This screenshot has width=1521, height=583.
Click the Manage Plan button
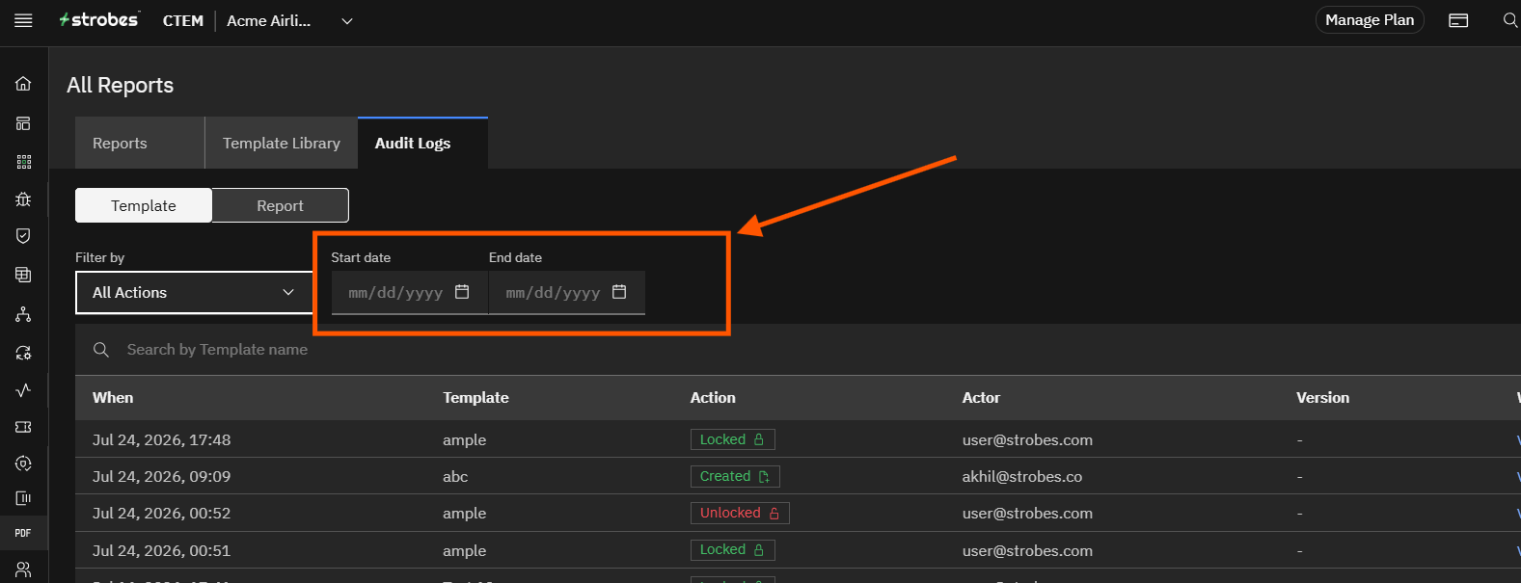tap(1370, 20)
